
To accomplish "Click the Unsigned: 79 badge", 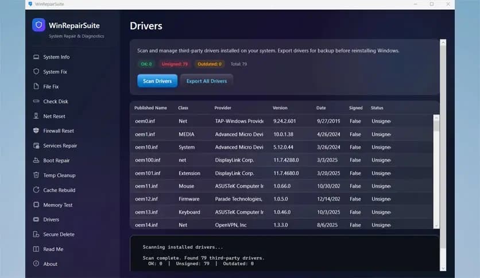I will (175, 64).
